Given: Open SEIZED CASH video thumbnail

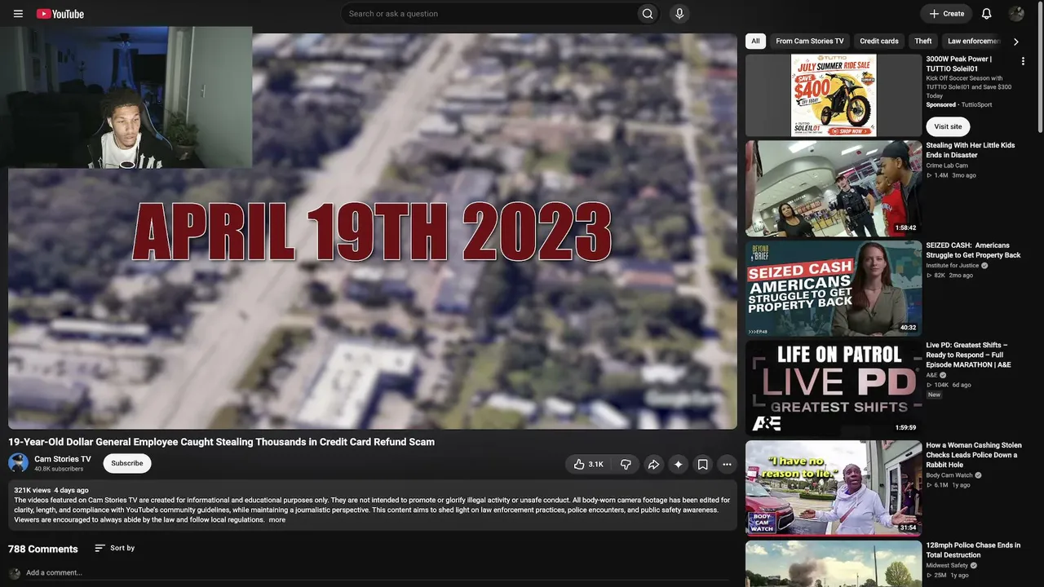Looking at the screenshot, I should pyautogui.click(x=834, y=288).
